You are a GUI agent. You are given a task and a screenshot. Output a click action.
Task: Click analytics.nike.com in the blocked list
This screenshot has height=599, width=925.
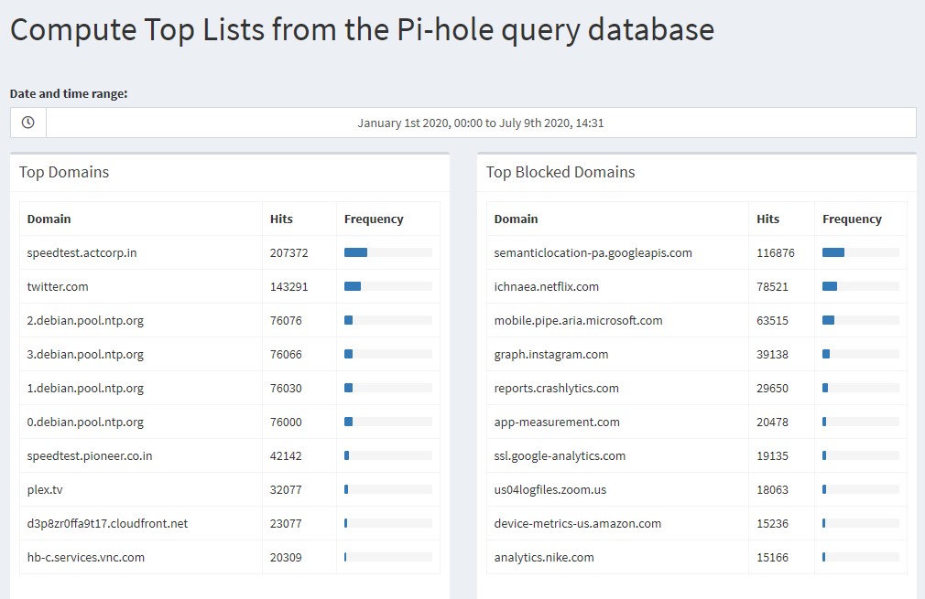(544, 557)
